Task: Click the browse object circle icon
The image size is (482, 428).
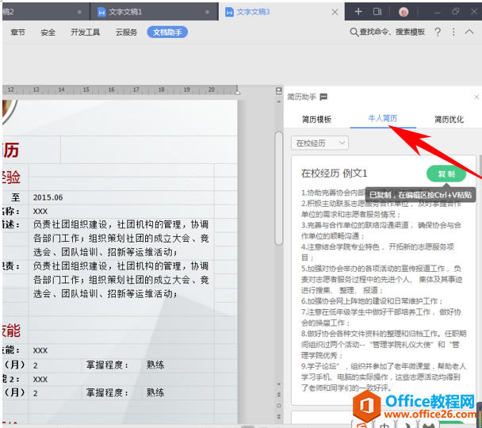Action: tap(279, 405)
